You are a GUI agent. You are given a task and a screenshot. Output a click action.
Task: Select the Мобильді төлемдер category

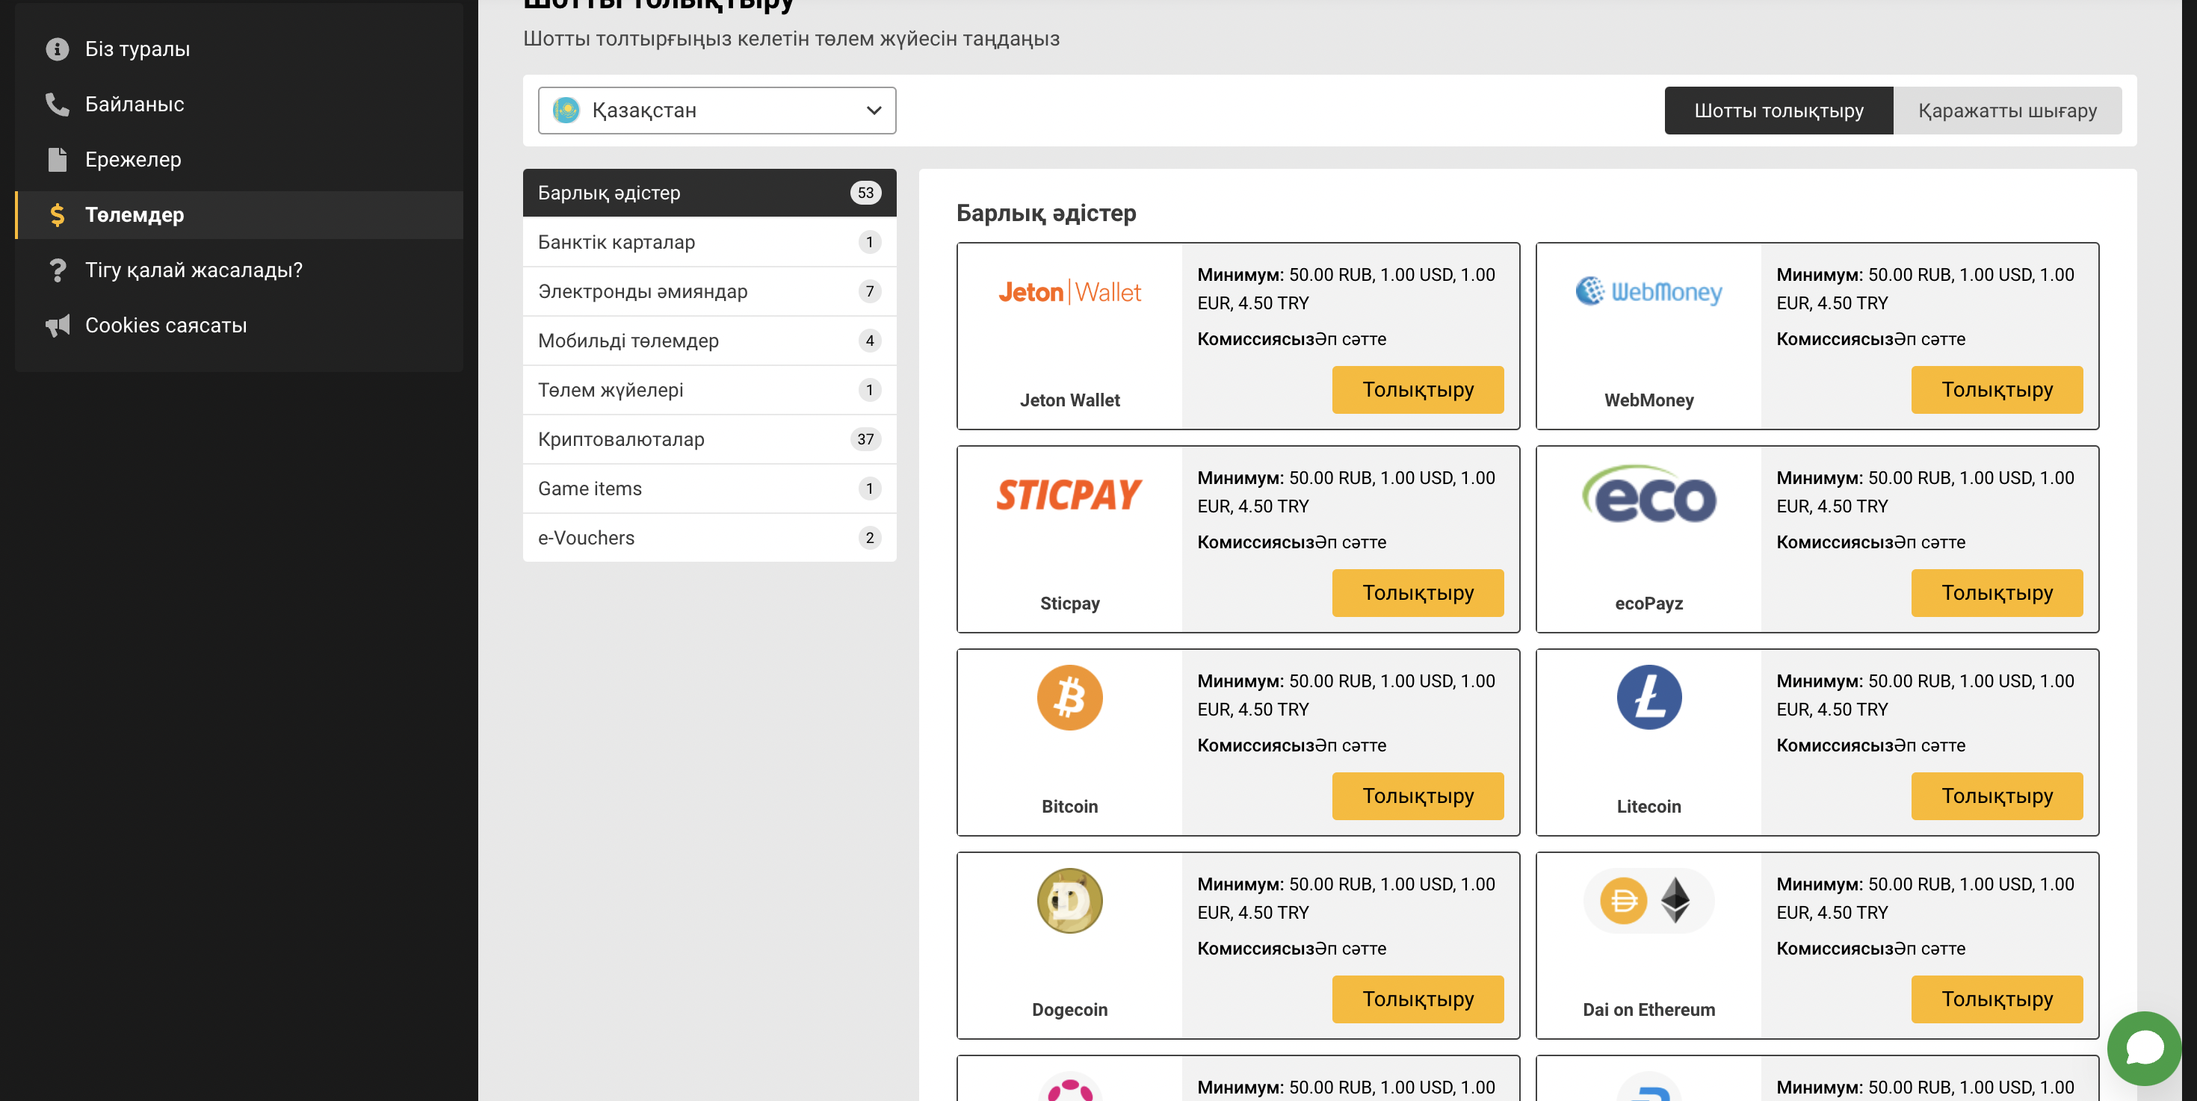[x=708, y=341]
